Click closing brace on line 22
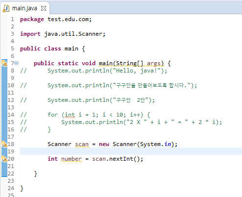 (36, 173)
